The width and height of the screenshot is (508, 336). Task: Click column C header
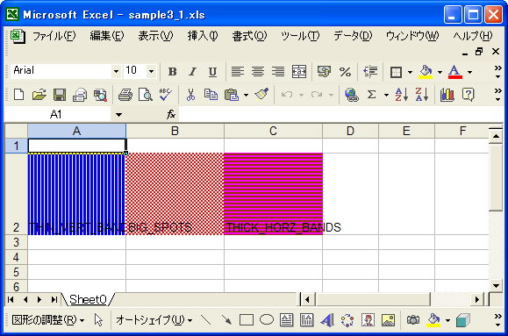pyautogui.click(x=273, y=131)
